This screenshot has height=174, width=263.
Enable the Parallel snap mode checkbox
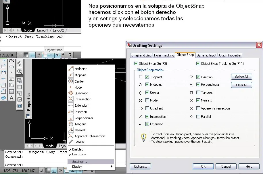coord(198,116)
